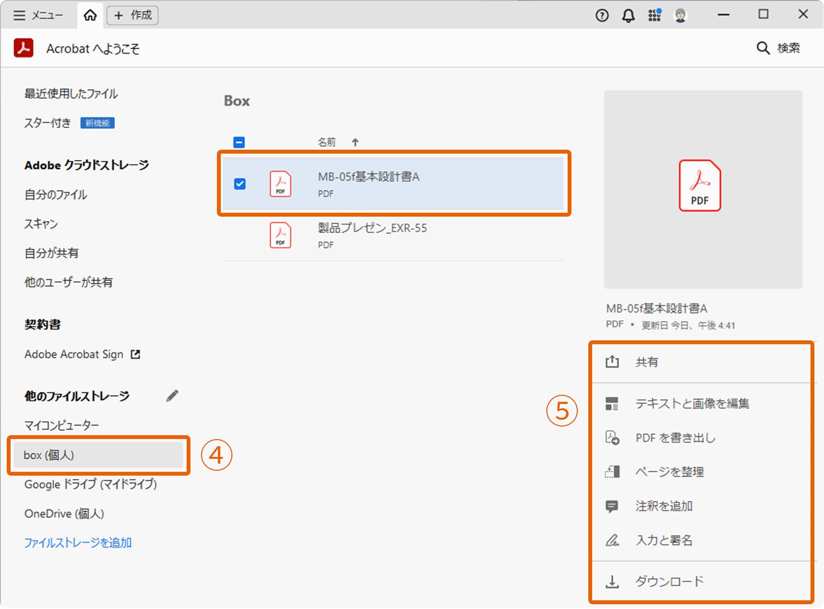Screen dimensions: 824x609
Task: Open the notifications bell icon
Action: tap(628, 16)
